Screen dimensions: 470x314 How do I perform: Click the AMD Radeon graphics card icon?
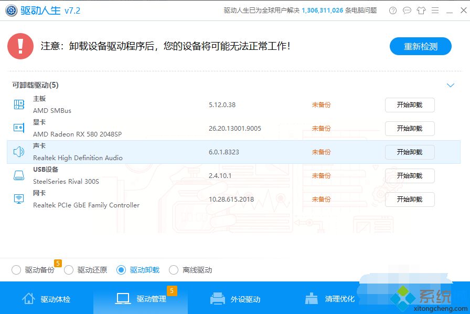click(x=19, y=128)
